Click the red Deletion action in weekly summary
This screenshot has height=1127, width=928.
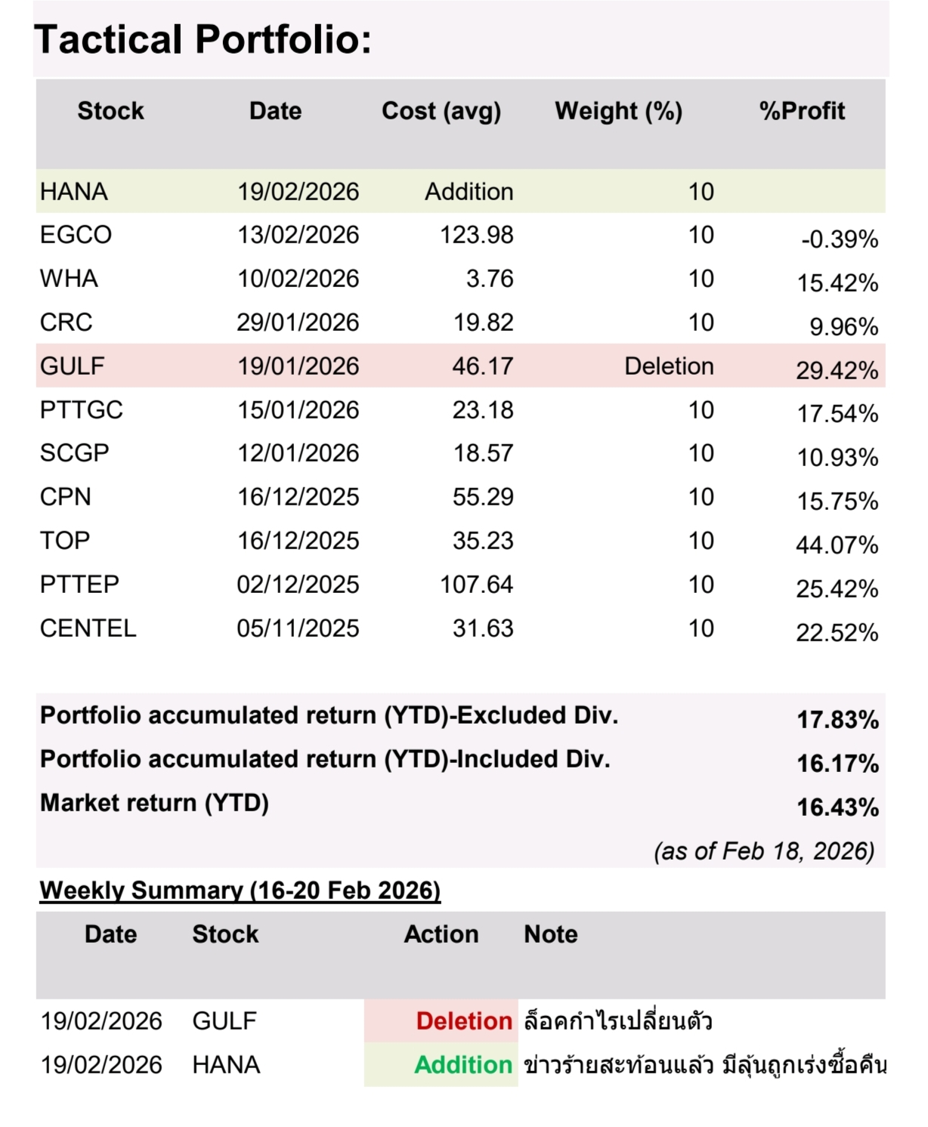coord(464,1021)
